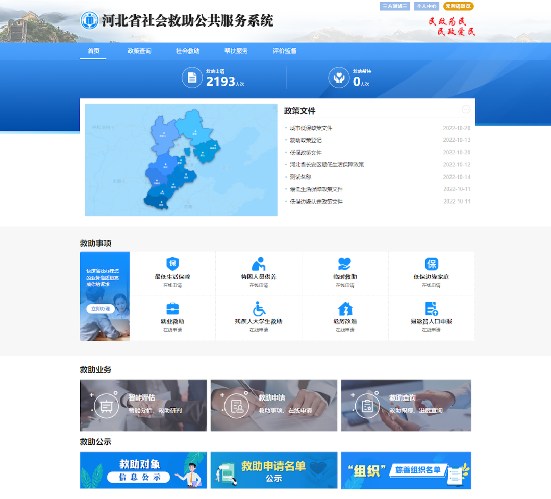551x499 pixels.
Task: Open the 评价监督 navigation tab
Action: pos(285,51)
